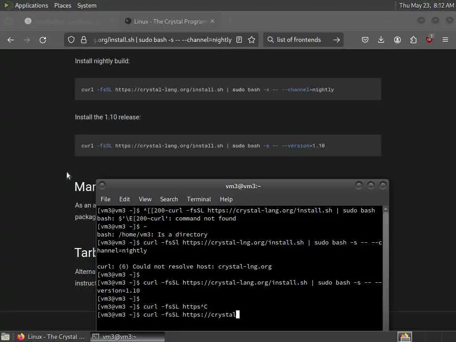The width and height of the screenshot is (456, 342).
Task: Open the Firefox downloads panel
Action: [x=381, y=40]
